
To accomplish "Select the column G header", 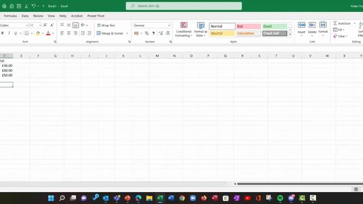I will pyautogui.click(x=56, y=56).
